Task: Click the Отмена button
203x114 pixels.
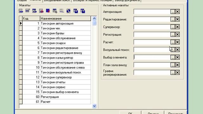Action: point(153,113)
